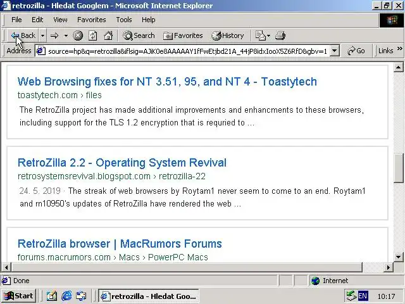Open the File menu
This screenshot has width=405, height=304.
click(16, 20)
